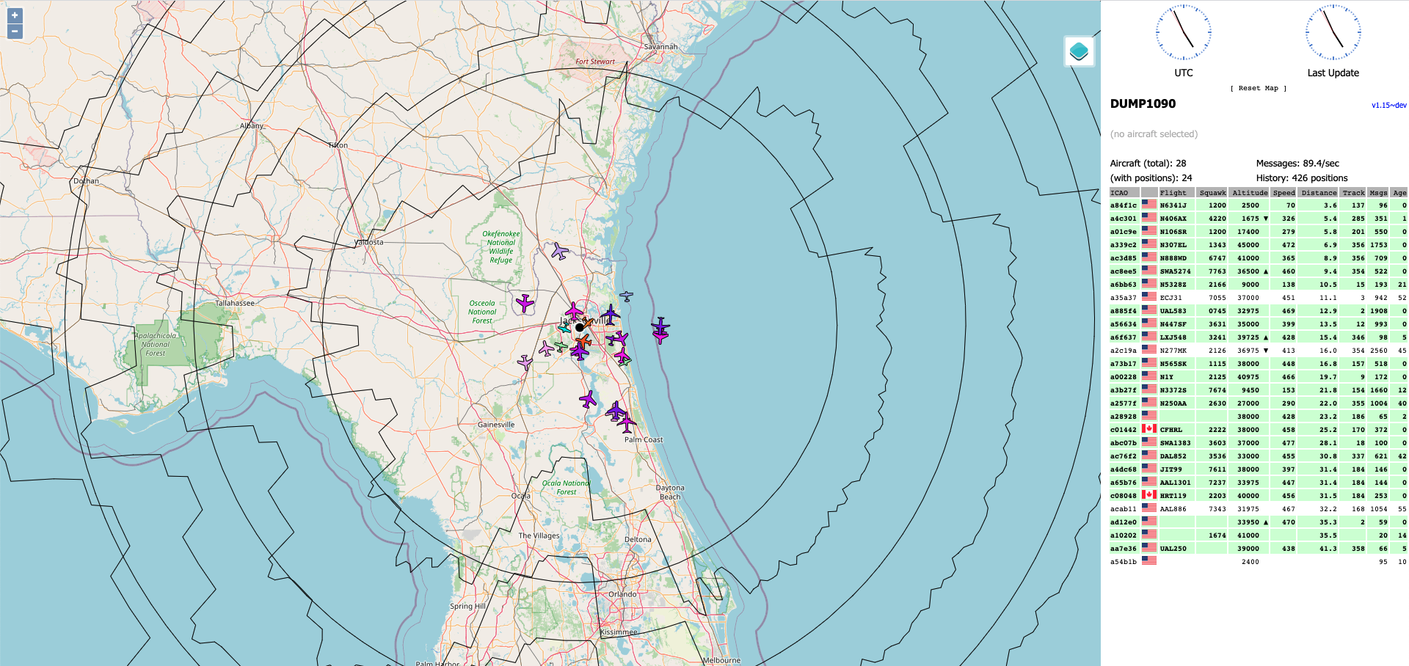The height and width of the screenshot is (666, 1409).
Task: Sort table by Squawk column header
Action: 1212,193
